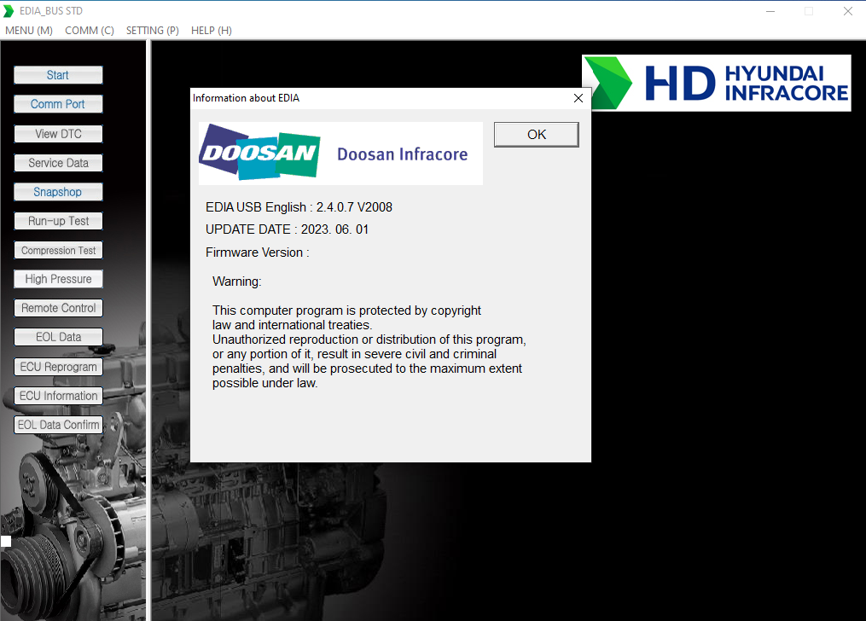
Task: Launch the Compression Test
Action: 58,250
